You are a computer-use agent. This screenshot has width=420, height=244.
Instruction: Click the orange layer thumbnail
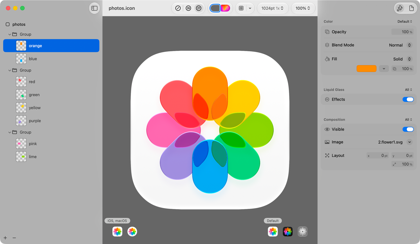click(21, 46)
